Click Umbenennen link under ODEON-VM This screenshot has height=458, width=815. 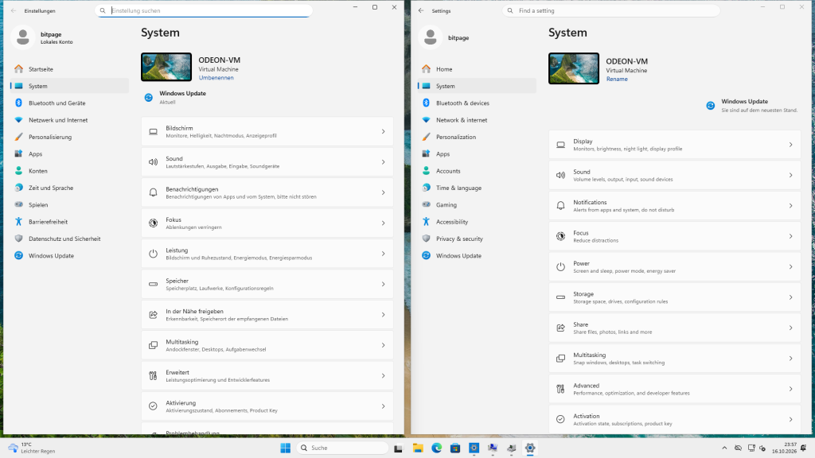216,78
